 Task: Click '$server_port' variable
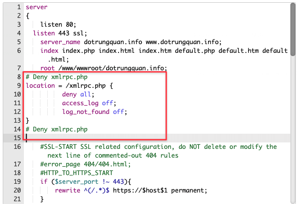click(77, 182)
